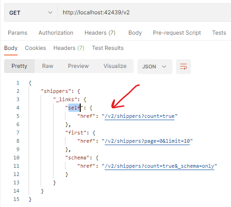Image resolution: width=231 pixels, height=207 pixels.
Task: View response Headers (7) tab
Action: coord(69,48)
